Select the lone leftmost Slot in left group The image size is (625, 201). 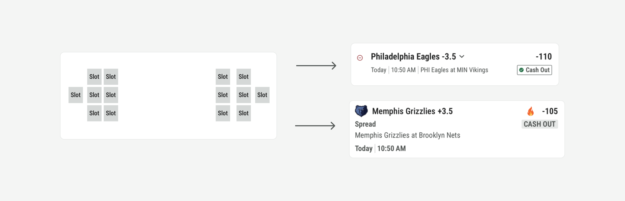coord(76,95)
